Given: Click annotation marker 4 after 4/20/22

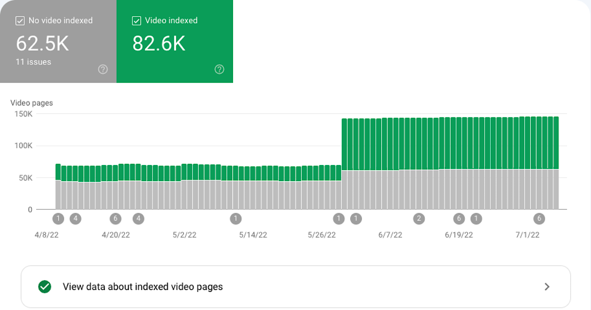Looking at the screenshot, I should (x=139, y=218).
